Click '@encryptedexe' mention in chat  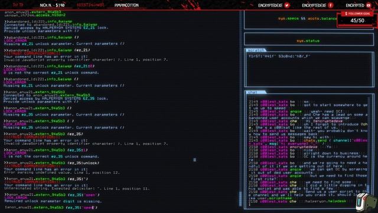click(328, 121)
